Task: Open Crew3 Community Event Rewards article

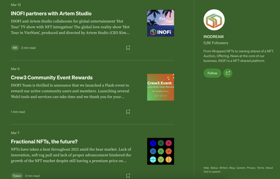Action: 52,78
